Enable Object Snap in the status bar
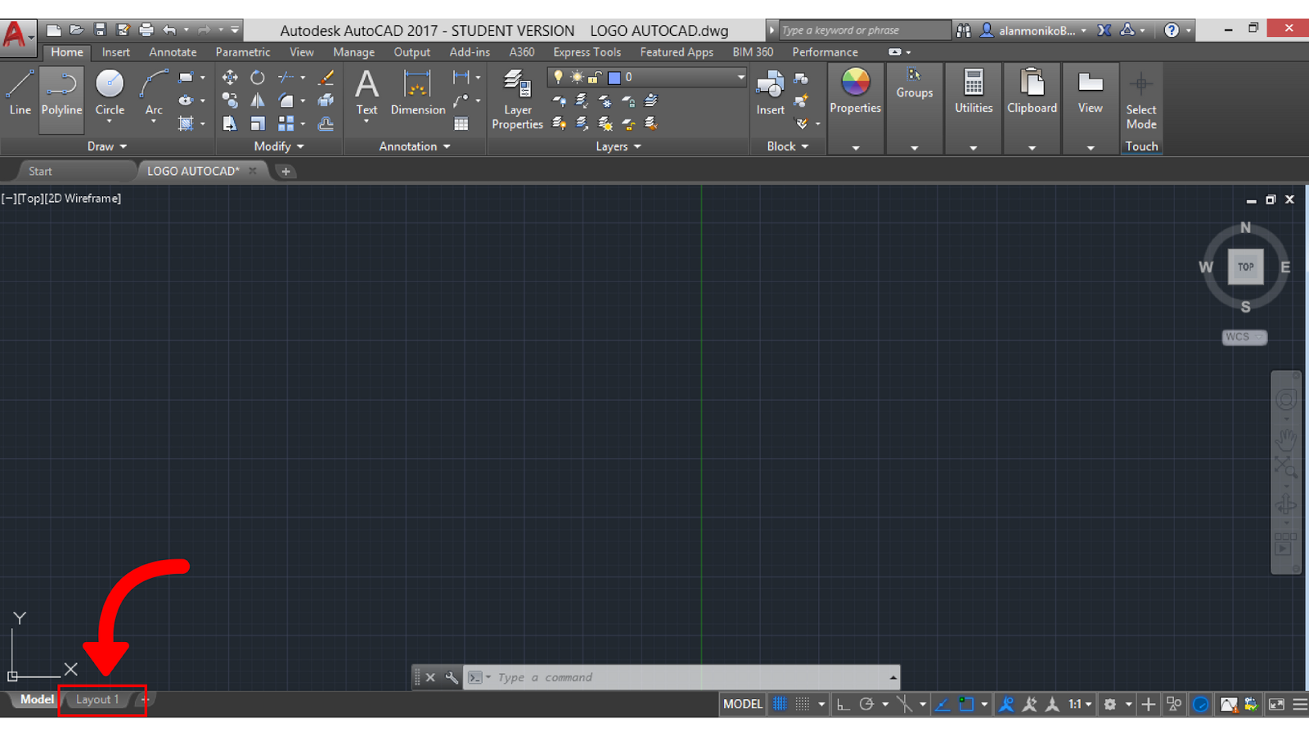This screenshot has height=736, width=1309. [x=966, y=704]
